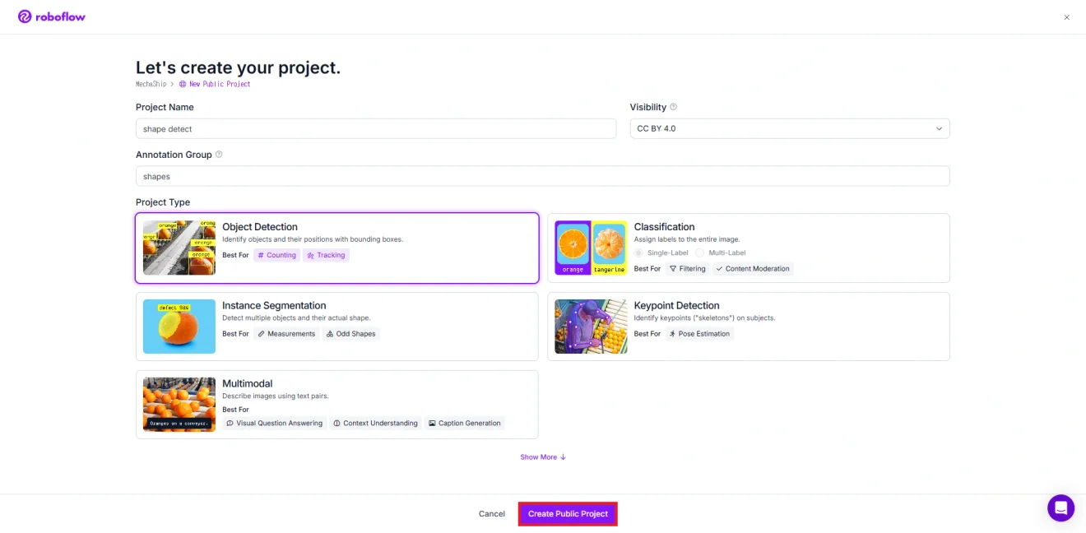
Task: Click the Visibility help icon
Action: point(673,107)
